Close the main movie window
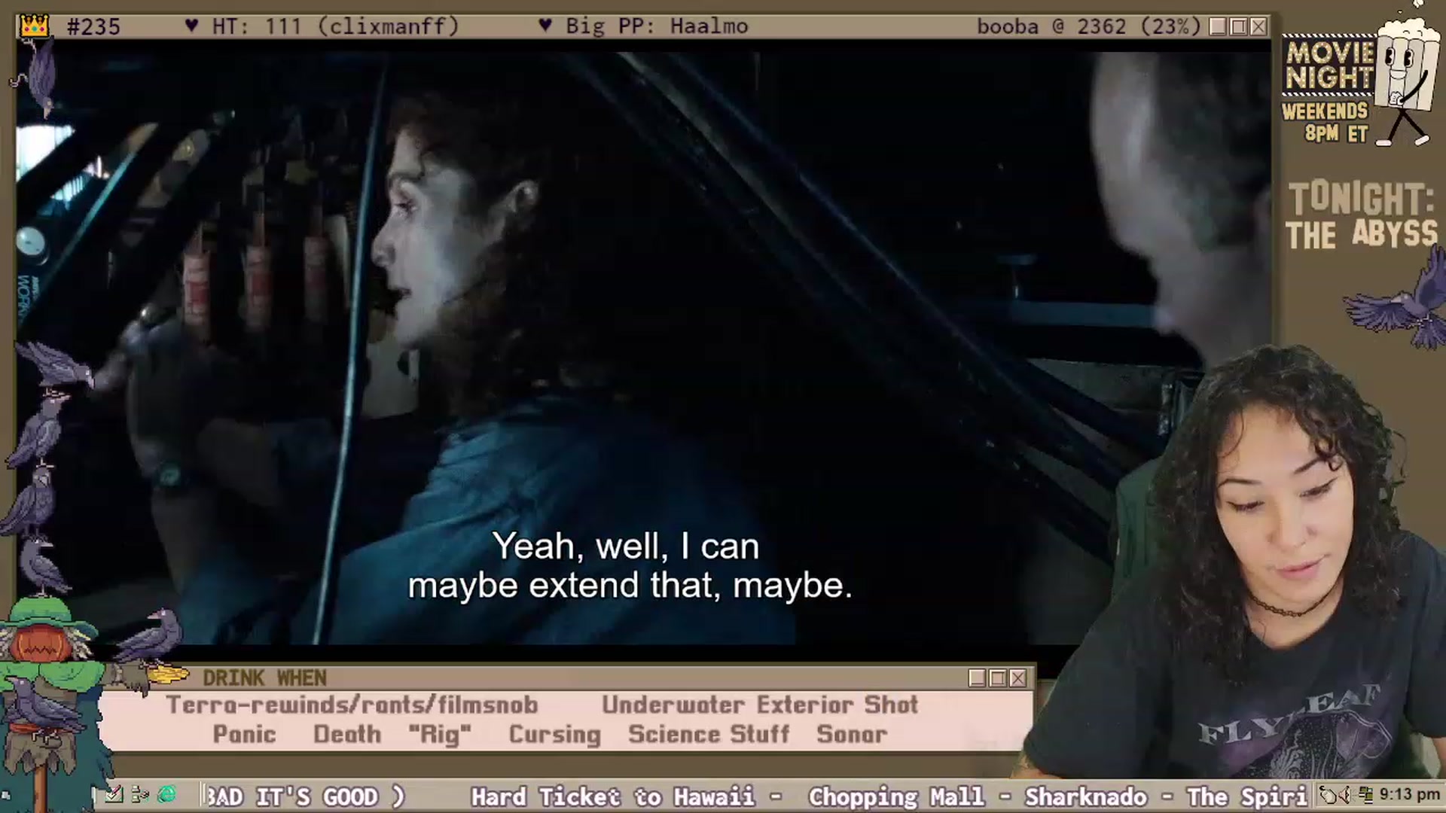Screen dimensions: 1446x813 coord(1258,27)
